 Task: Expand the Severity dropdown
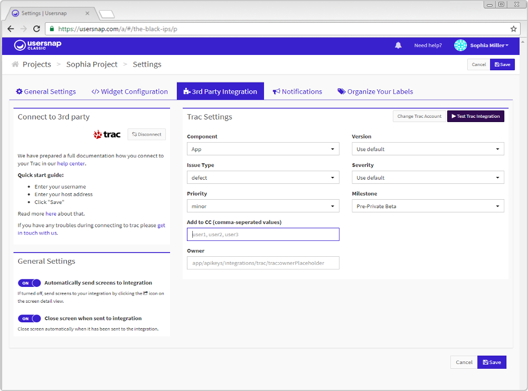[x=428, y=178]
